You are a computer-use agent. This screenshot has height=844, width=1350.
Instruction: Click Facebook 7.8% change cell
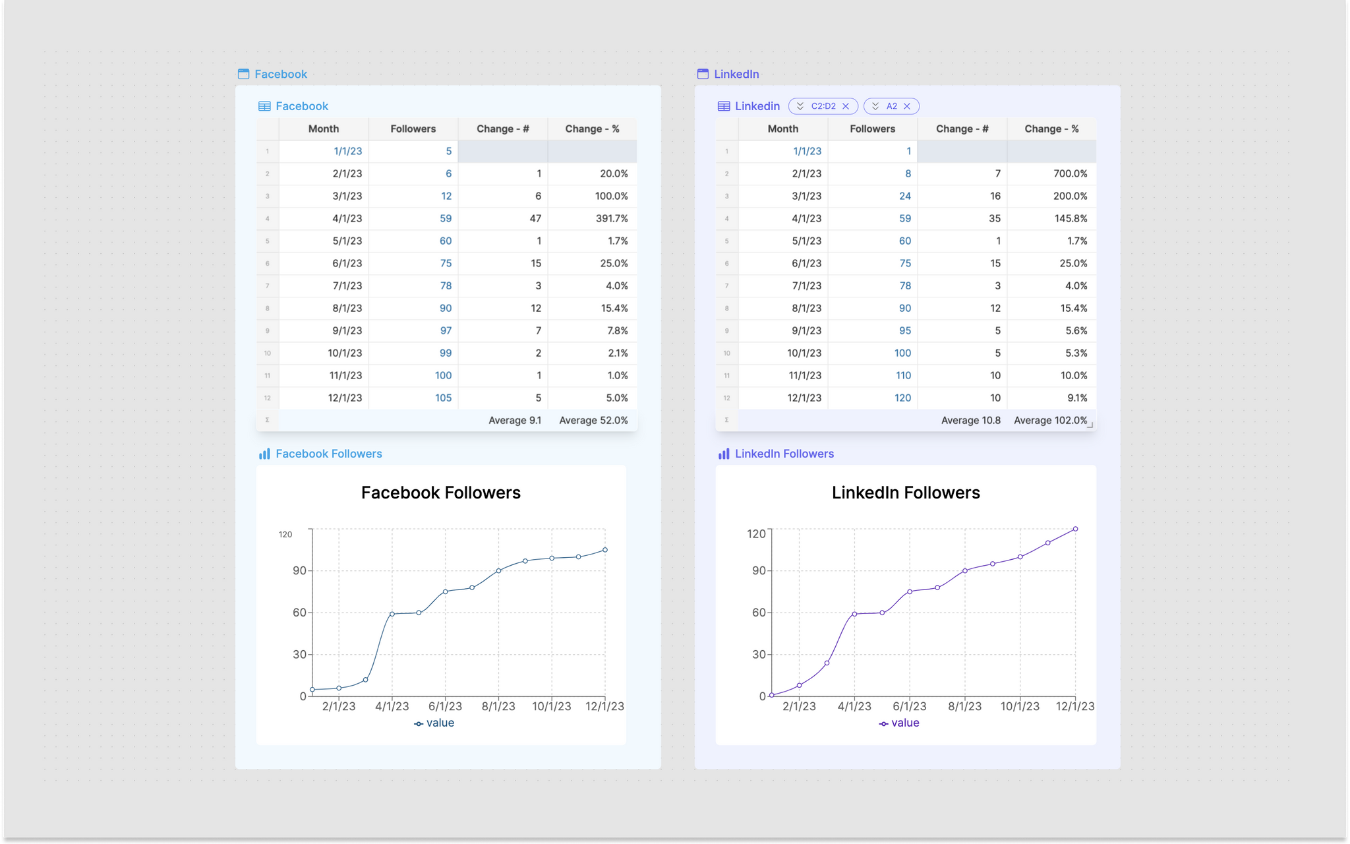click(x=593, y=330)
